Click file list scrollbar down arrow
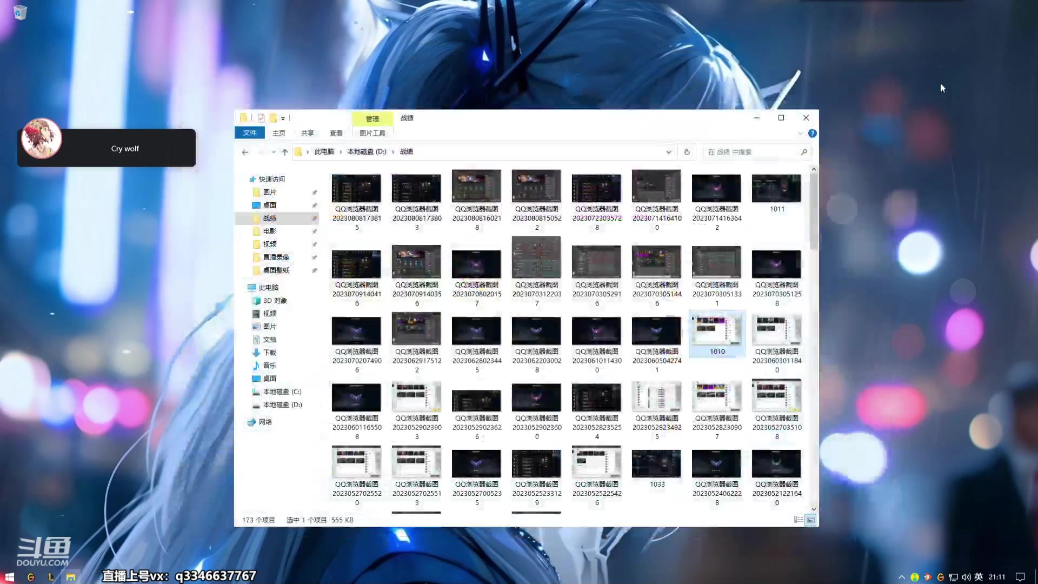The image size is (1038, 584). point(814,509)
